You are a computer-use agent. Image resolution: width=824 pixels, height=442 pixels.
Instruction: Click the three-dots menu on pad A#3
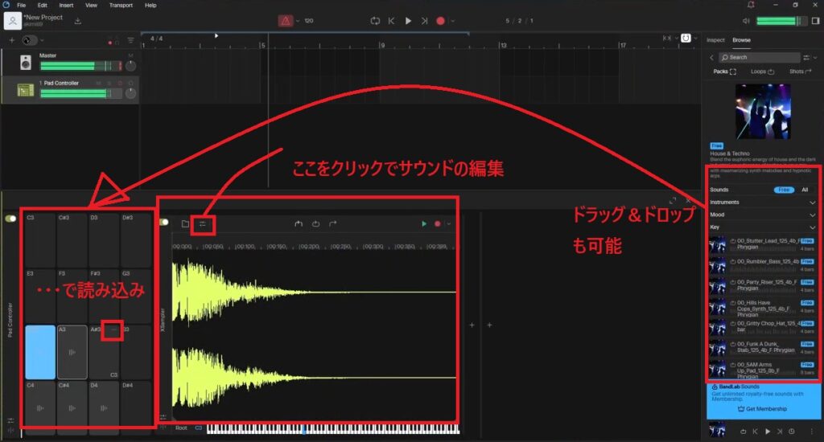tap(113, 330)
